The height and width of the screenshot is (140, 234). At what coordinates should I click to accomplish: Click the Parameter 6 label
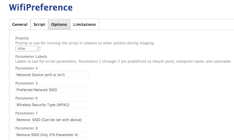pos(26,98)
